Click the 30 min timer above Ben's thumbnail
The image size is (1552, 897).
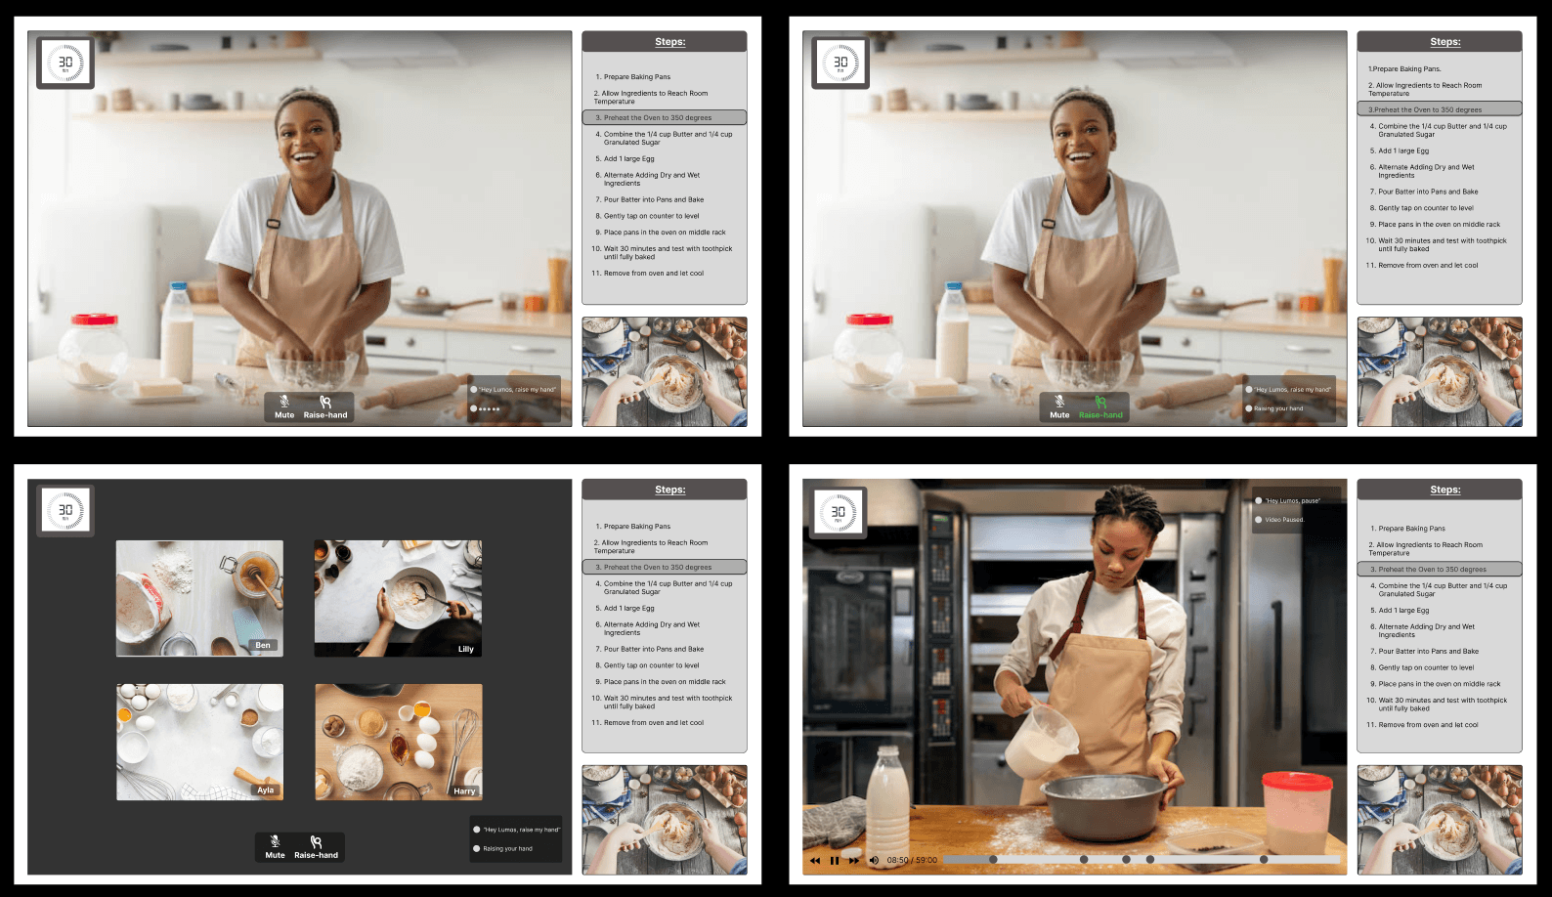click(x=65, y=510)
